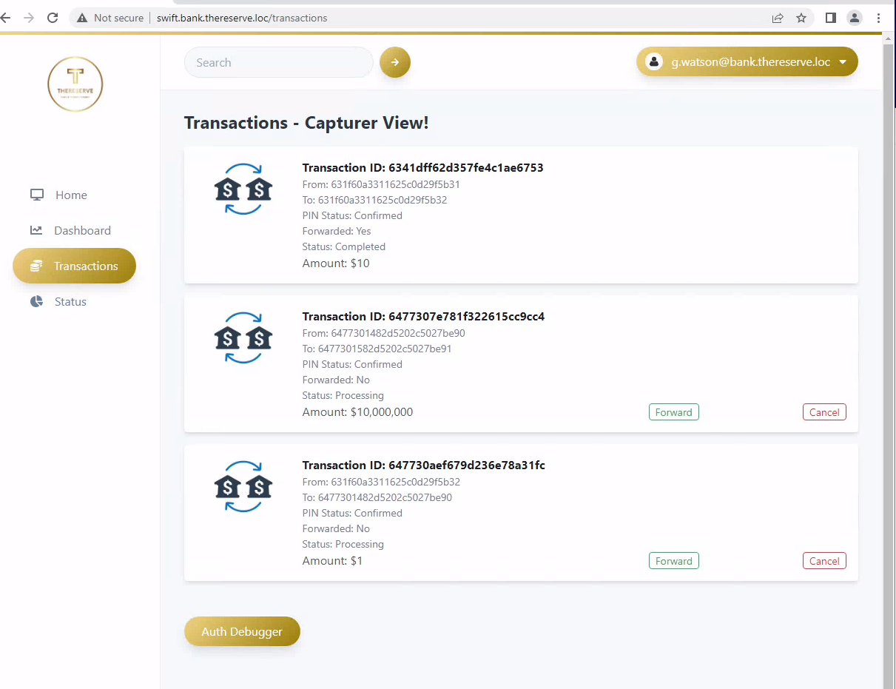Open Chrome three-dot menu
Screen dimensions: 896x689
tap(879, 18)
